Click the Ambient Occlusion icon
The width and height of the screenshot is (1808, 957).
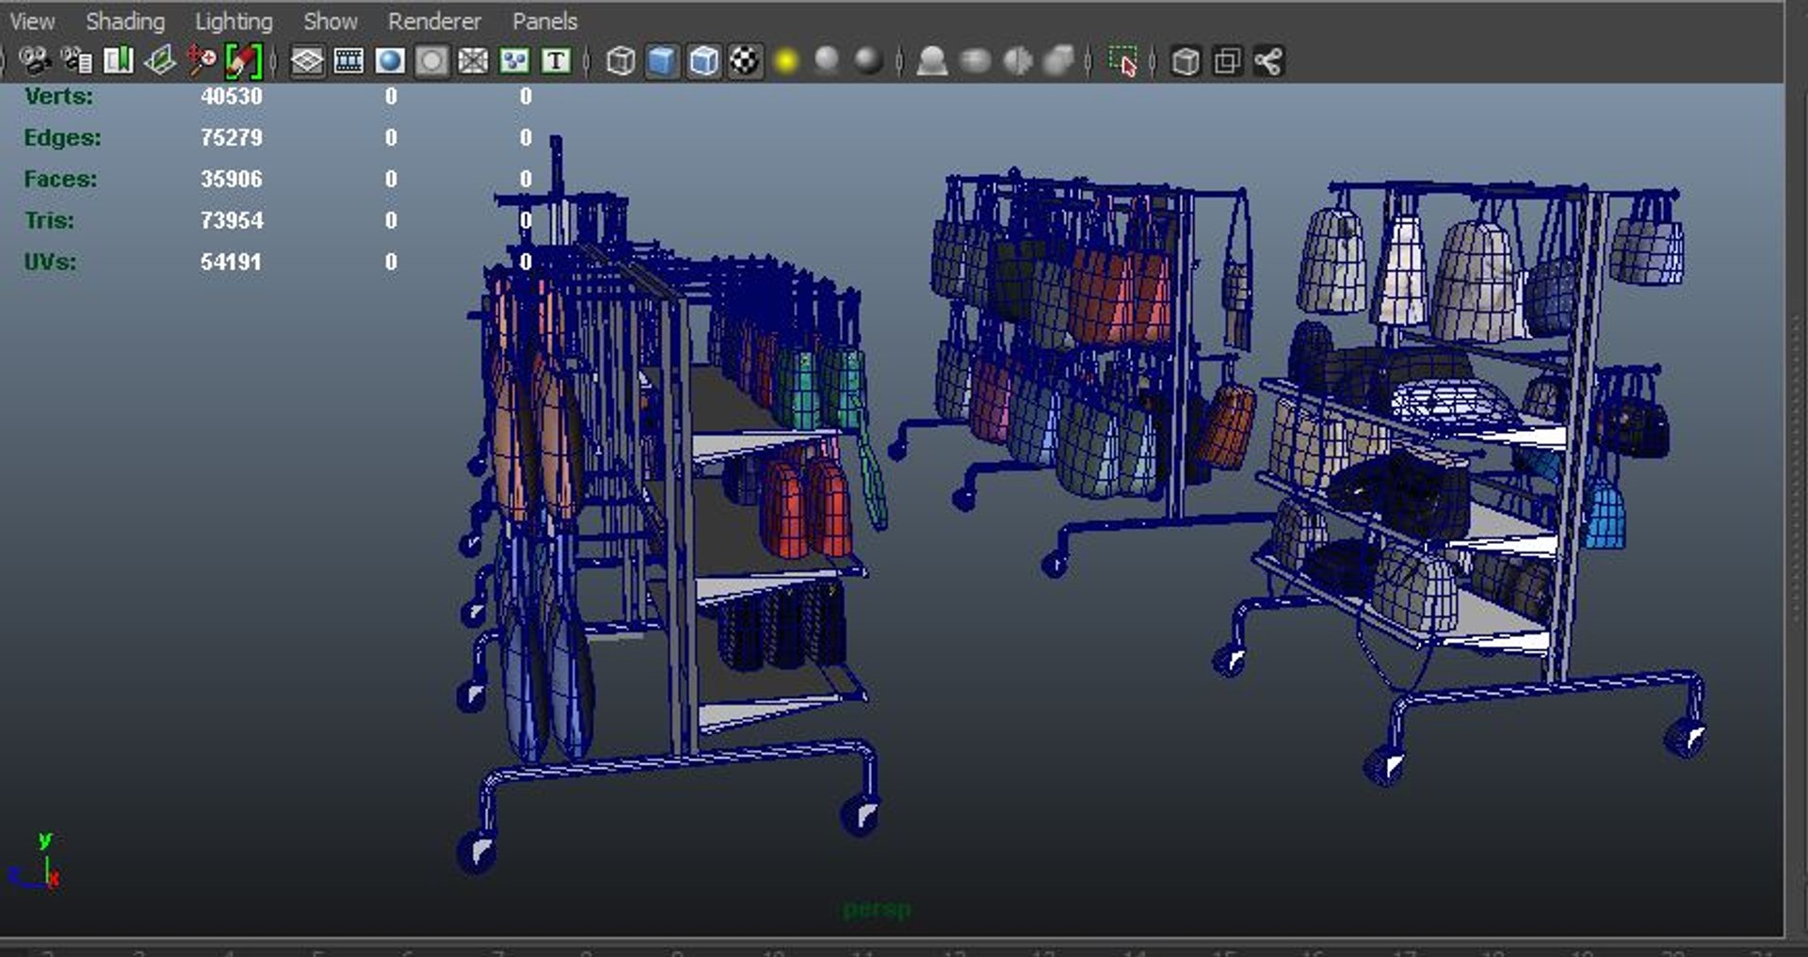pyautogui.click(x=932, y=61)
